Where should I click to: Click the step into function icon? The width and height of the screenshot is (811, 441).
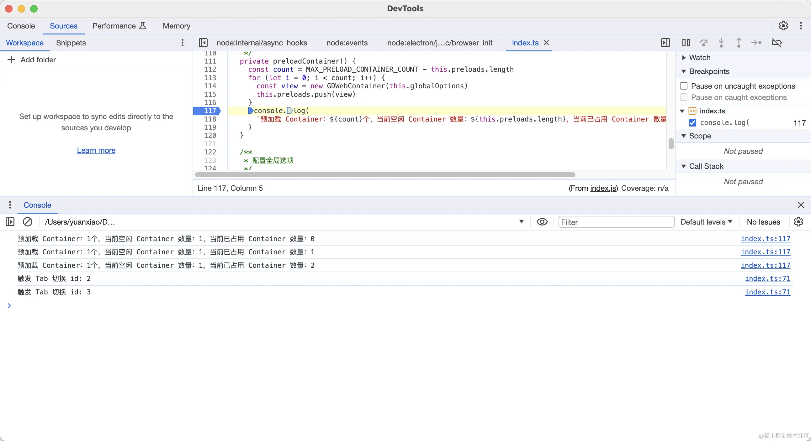(x=721, y=43)
